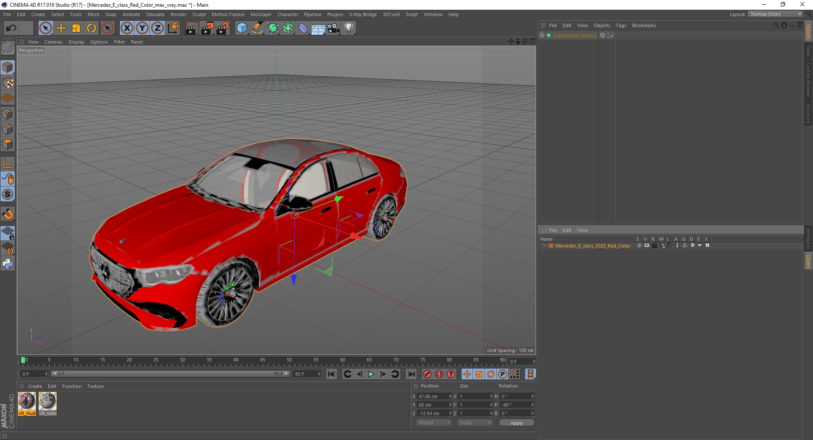Jump to animation start

pyautogui.click(x=332, y=374)
